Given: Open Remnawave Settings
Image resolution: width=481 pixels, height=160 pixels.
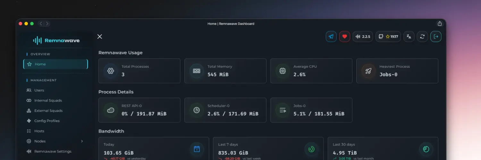Looking at the screenshot, I should [x=53, y=151].
